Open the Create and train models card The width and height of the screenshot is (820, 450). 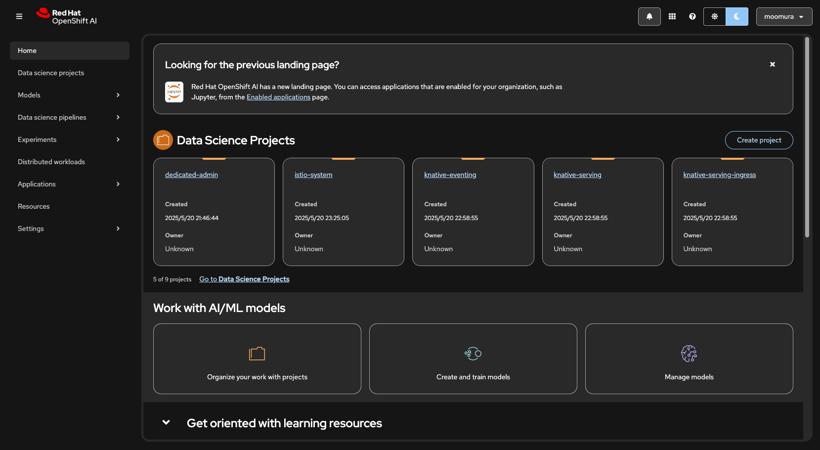click(473, 359)
